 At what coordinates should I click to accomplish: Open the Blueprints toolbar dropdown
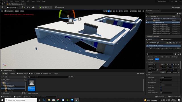click(x=28, y=7)
